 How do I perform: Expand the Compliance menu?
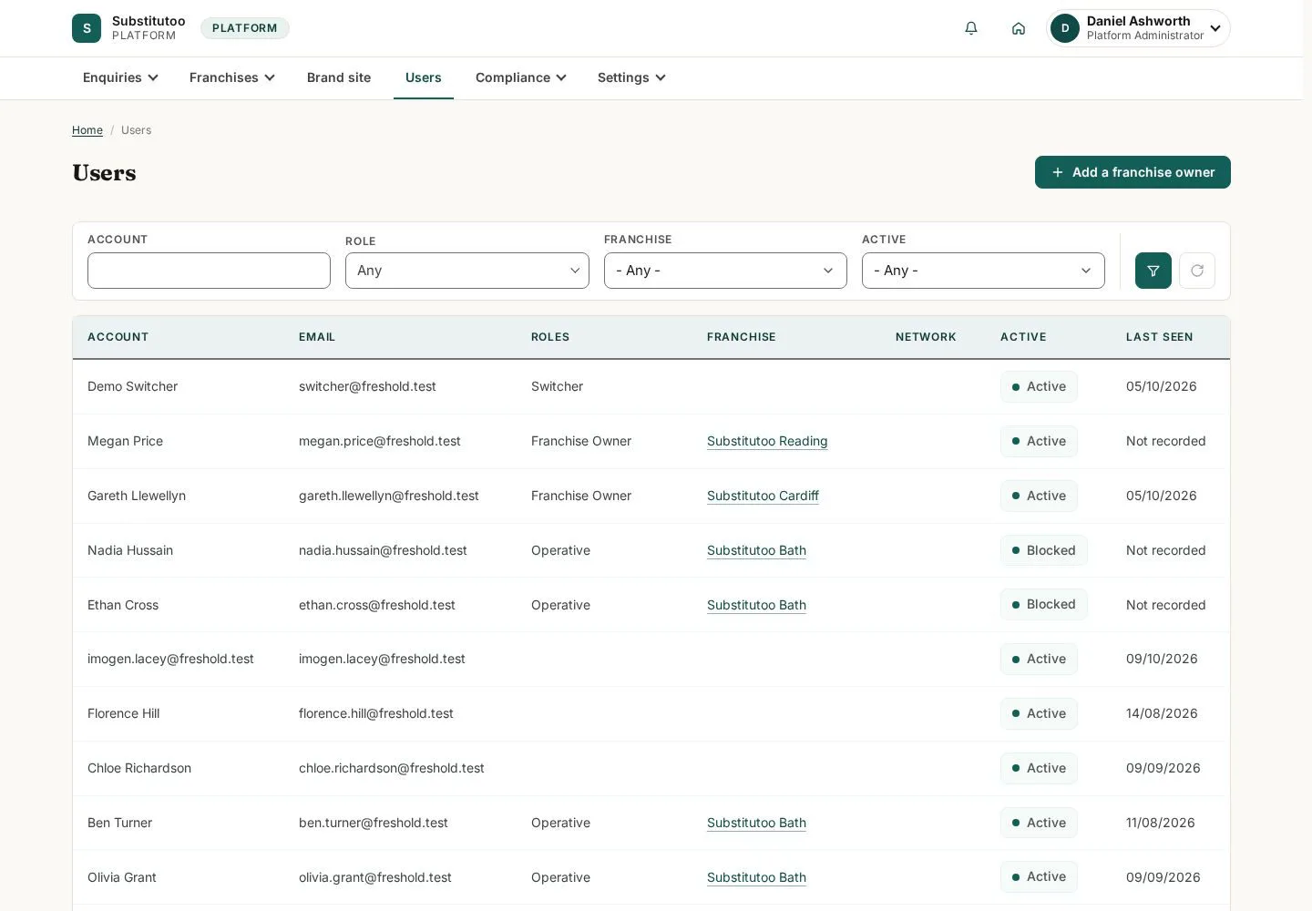point(521,77)
